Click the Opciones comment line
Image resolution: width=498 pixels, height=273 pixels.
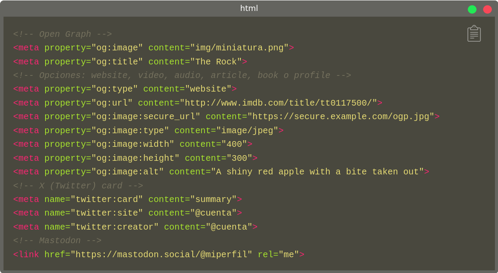coord(182,75)
